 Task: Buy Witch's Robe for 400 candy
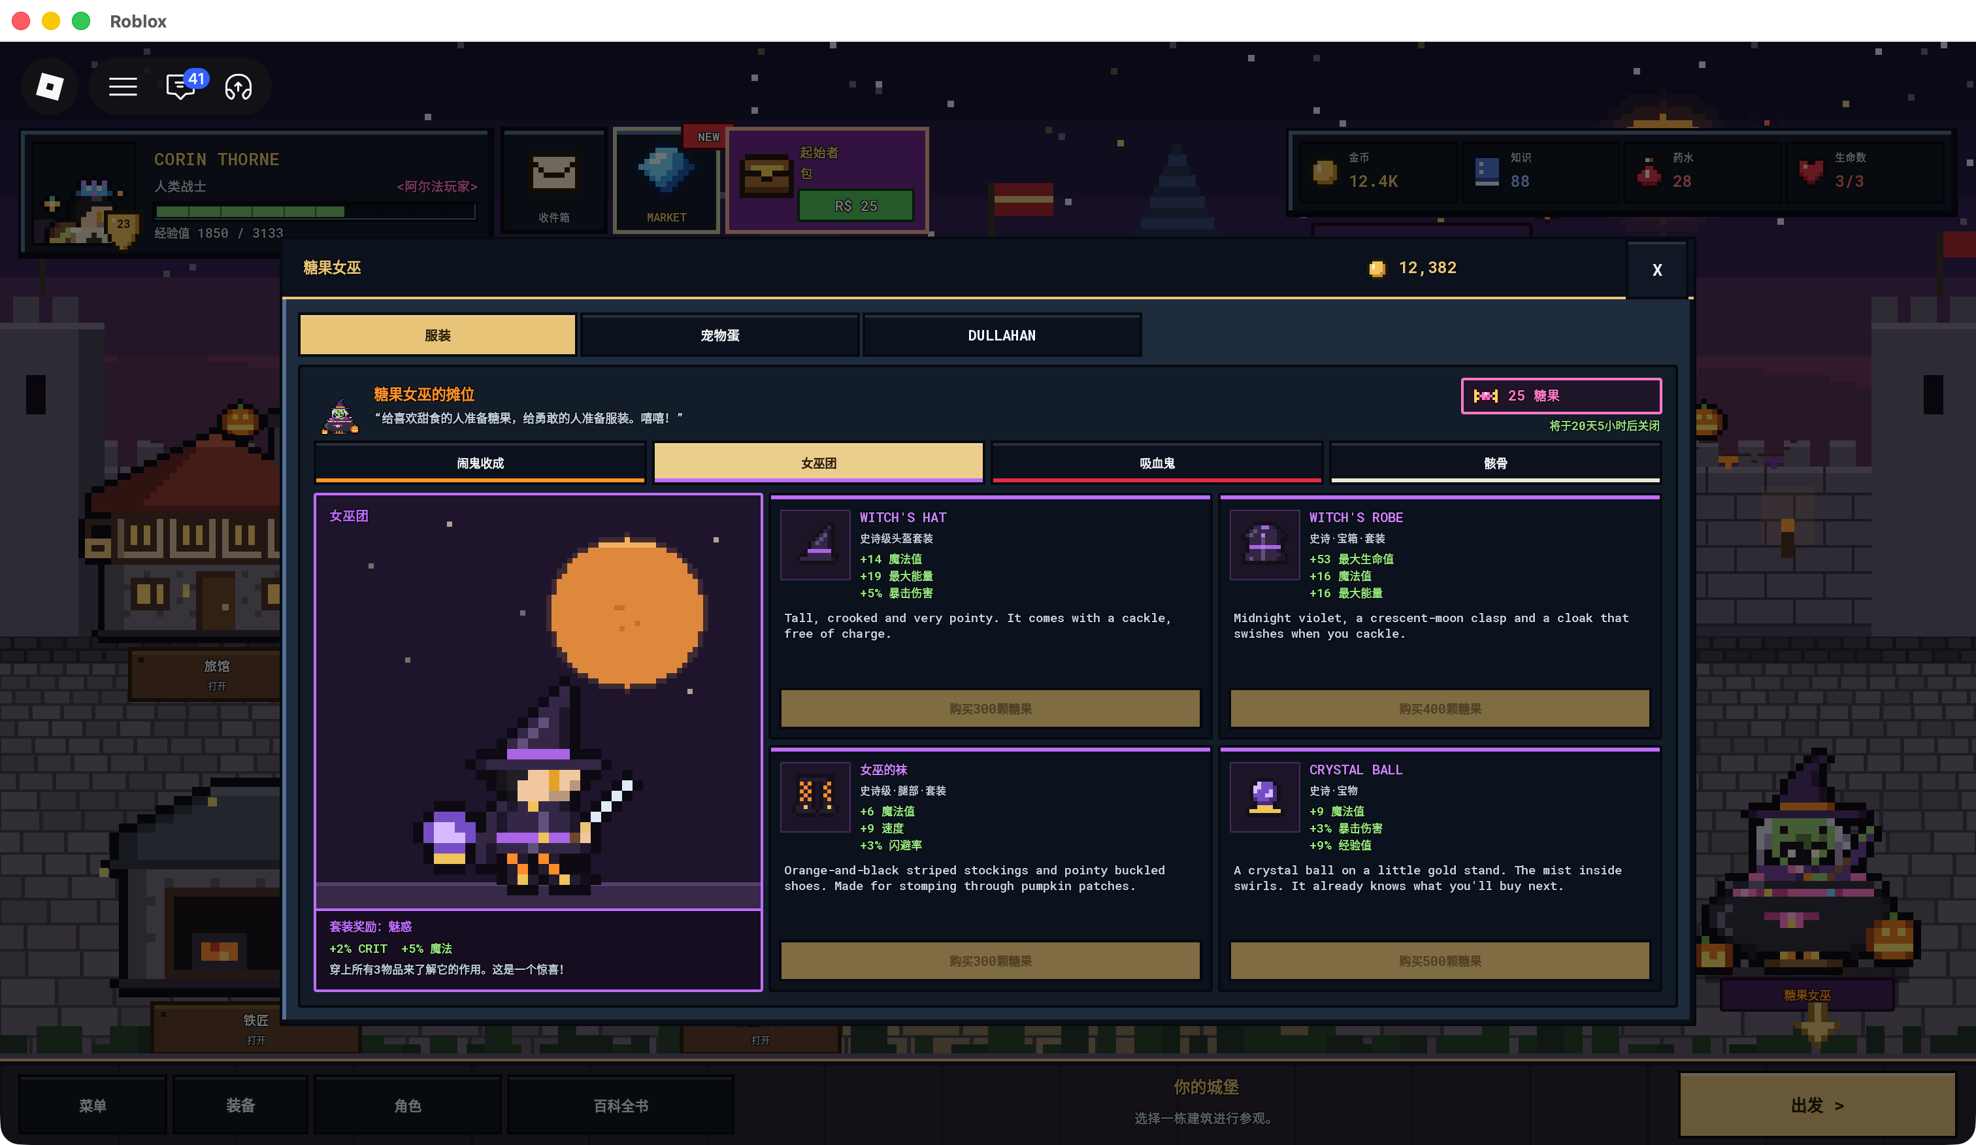coord(1440,708)
